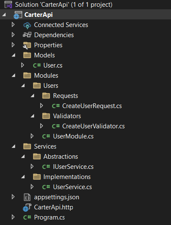Click the C# icon beside UserModule.cs
This screenshot has height=225, width=171.
pyautogui.click(x=46, y=136)
